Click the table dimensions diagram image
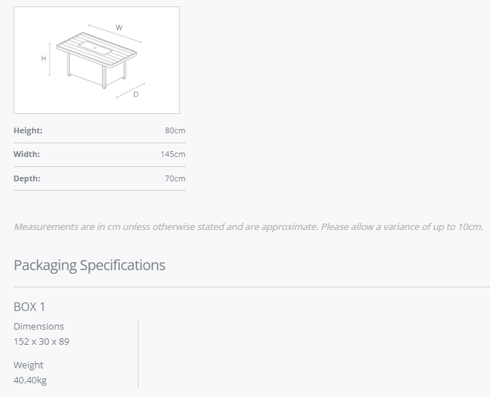This screenshot has width=490, height=397. point(97,60)
